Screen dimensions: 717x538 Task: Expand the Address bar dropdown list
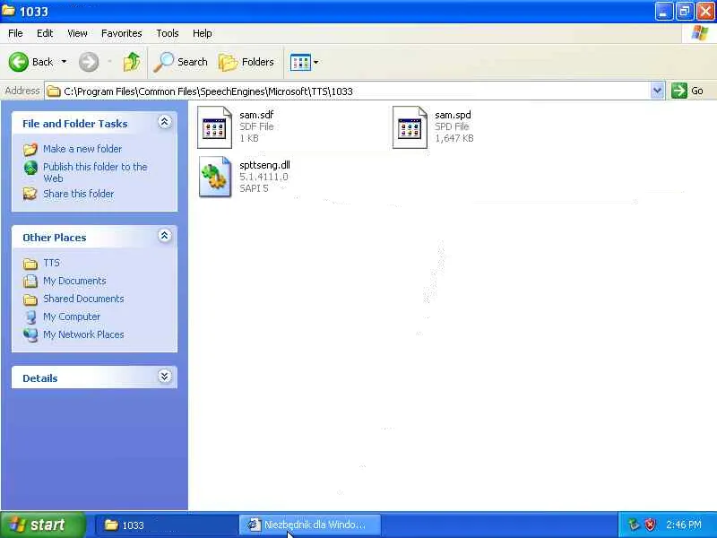pos(657,91)
